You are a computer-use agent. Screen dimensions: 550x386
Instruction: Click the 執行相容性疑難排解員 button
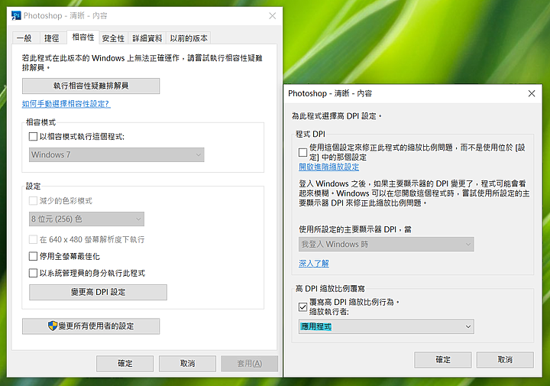click(91, 86)
